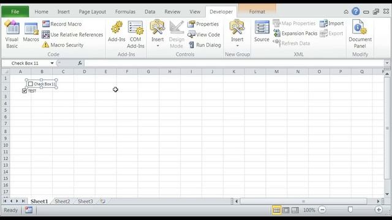Toggle the Check Box 11 checkbox
392x220 pixels.
point(31,84)
